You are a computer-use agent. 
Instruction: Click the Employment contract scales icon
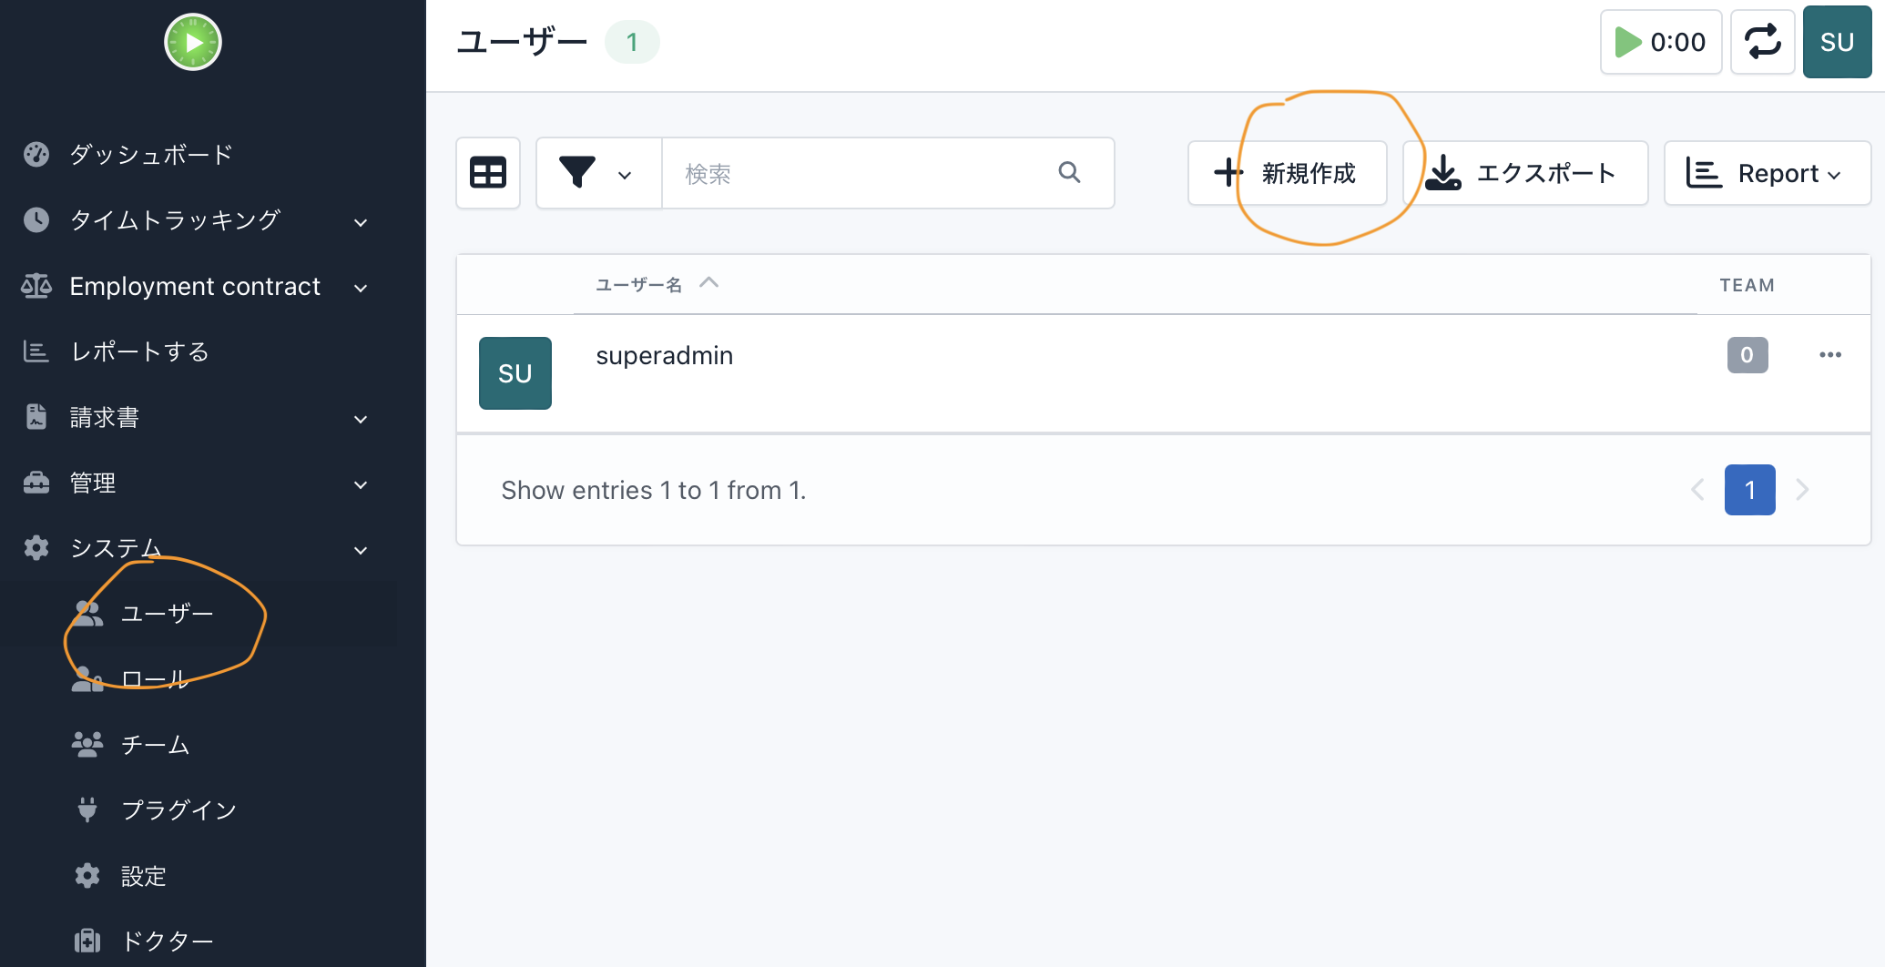point(36,286)
